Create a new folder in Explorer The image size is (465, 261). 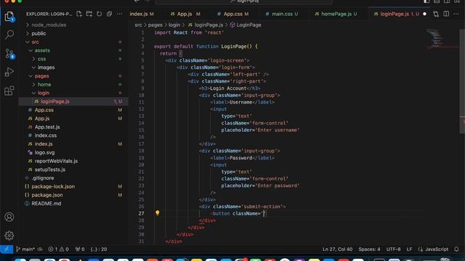(x=89, y=14)
